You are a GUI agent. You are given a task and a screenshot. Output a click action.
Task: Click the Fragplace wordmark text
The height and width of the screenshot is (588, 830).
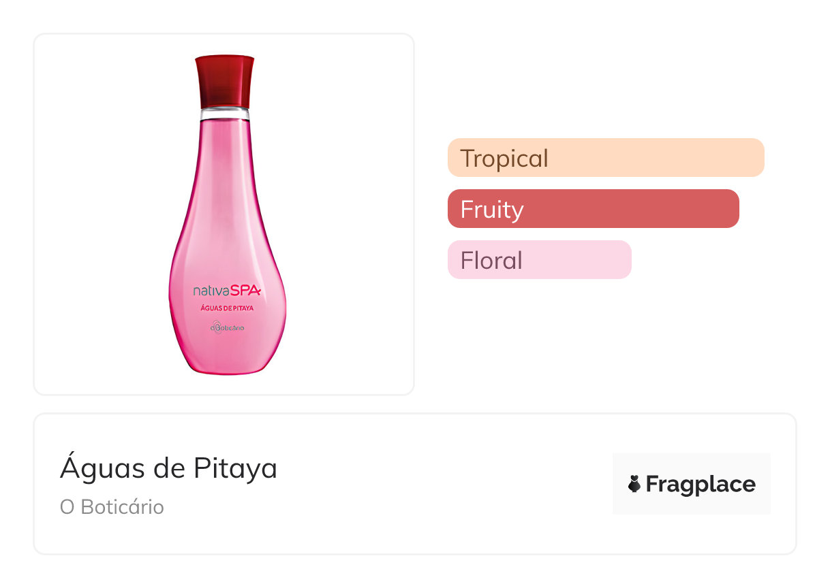701,485
